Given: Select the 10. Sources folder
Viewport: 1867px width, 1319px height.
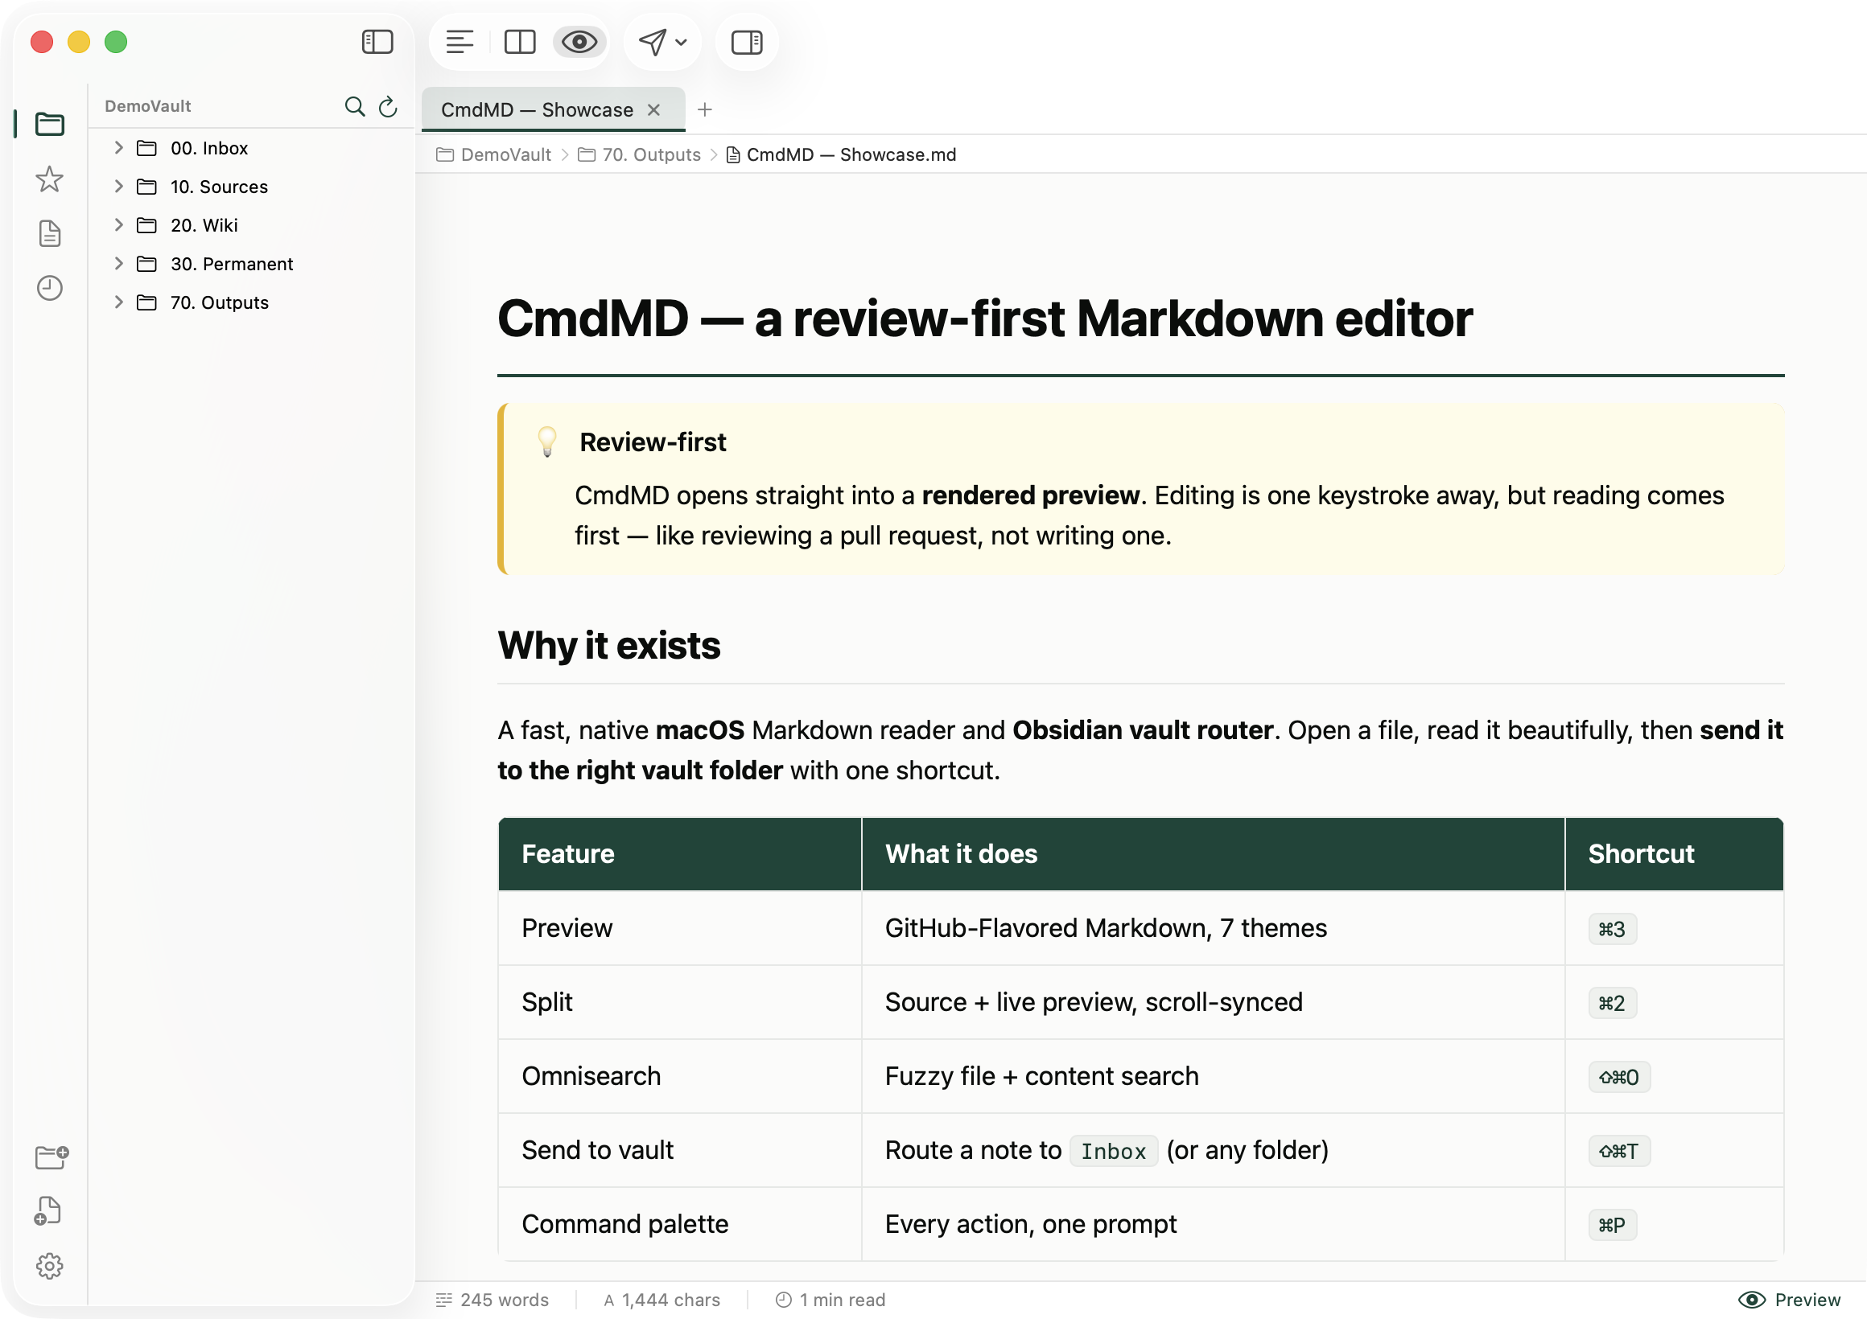Looking at the screenshot, I should [252, 186].
